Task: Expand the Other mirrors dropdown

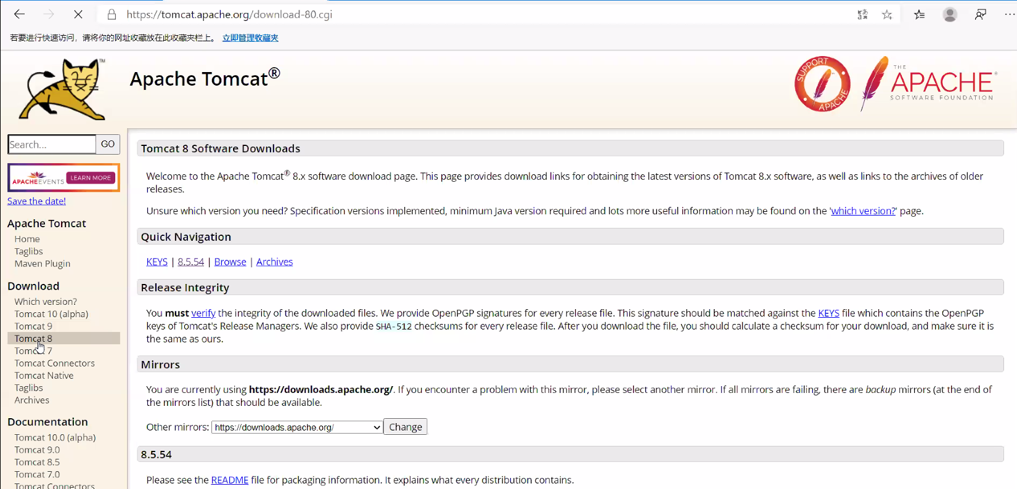Action: (x=297, y=427)
